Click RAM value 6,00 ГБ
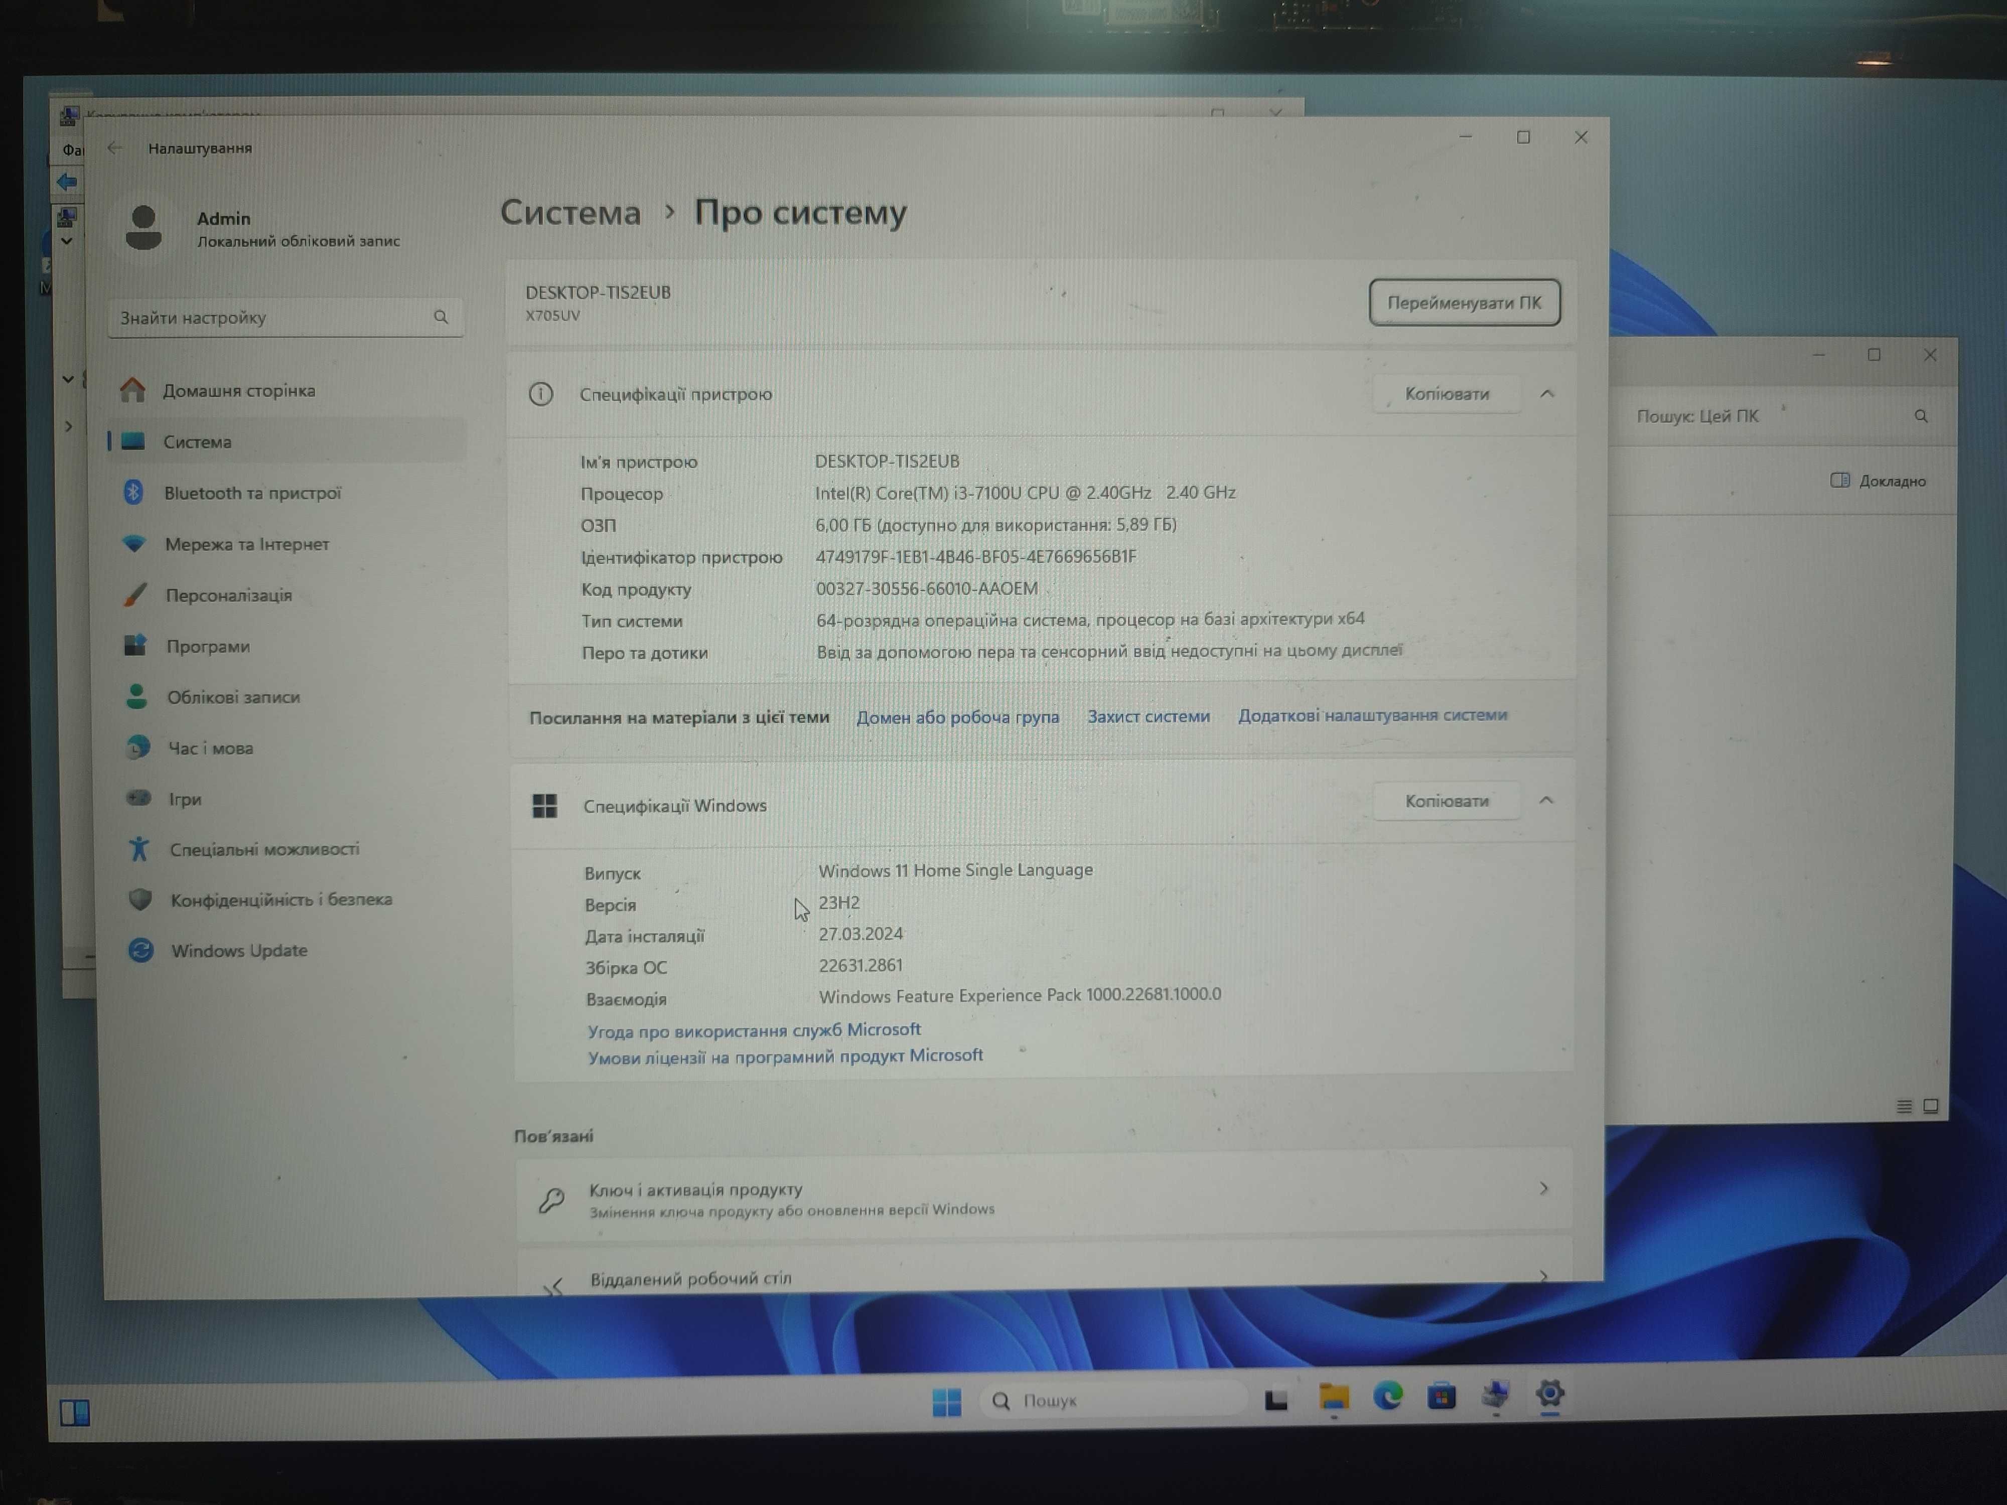The width and height of the screenshot is (2007, 1505). point(995,524)
